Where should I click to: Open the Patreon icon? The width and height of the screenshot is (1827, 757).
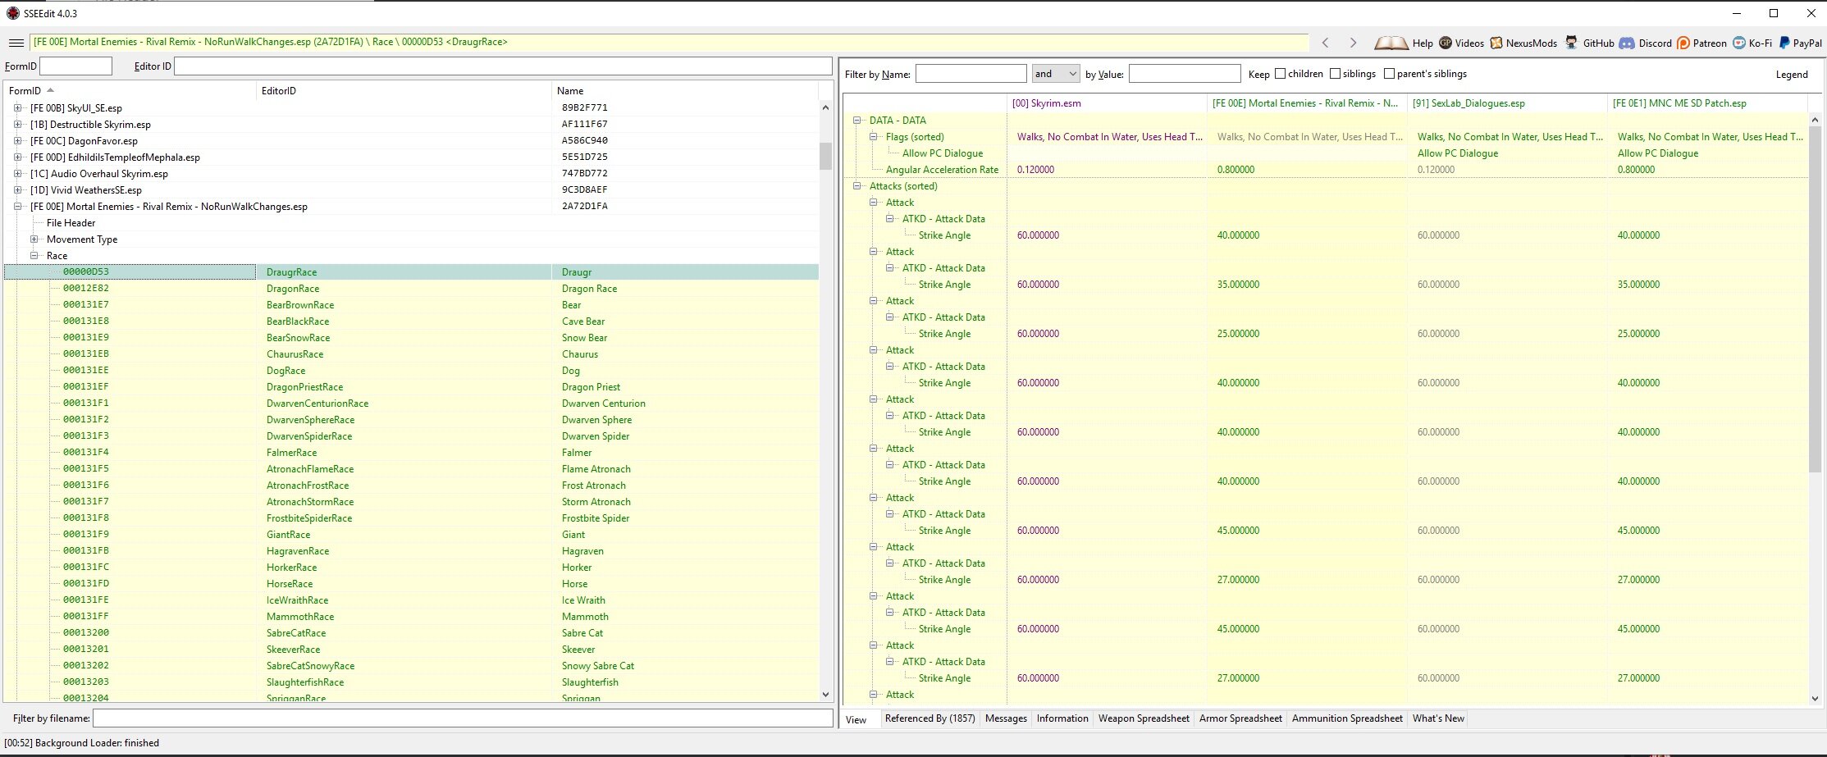click(x=1683, y=43)
